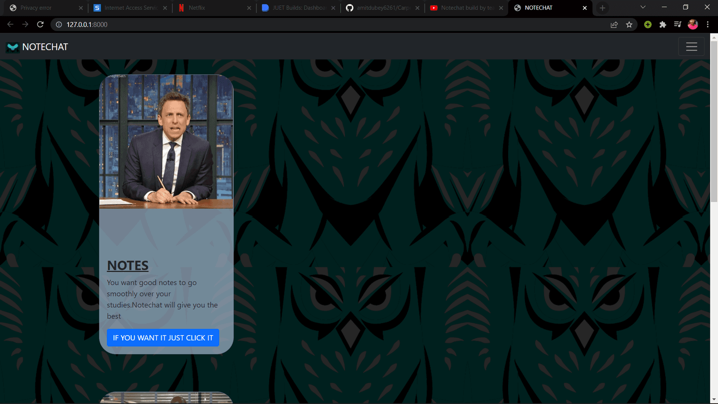This screenshot has width=718, height=404.
Task: Go back to the previous page
Action: coord(10,24)
